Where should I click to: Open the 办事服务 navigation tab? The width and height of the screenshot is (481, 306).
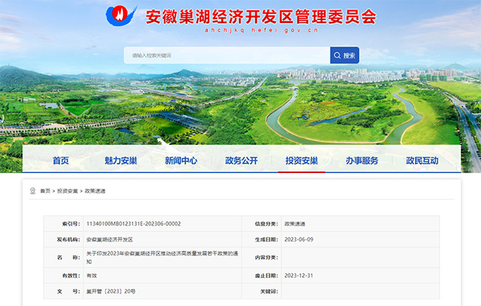(x=362, y=160)
